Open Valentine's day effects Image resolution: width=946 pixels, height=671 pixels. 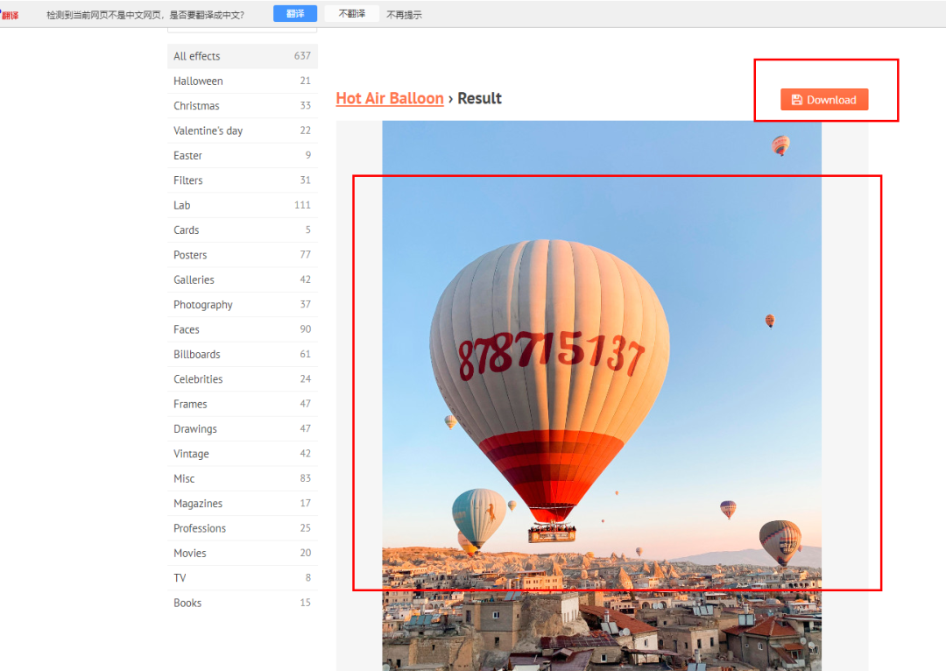point(208,131)
